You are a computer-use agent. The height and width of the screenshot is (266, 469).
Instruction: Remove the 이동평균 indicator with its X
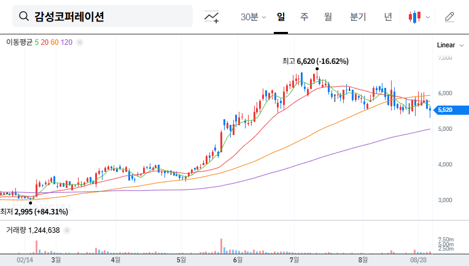coord(80,42)
